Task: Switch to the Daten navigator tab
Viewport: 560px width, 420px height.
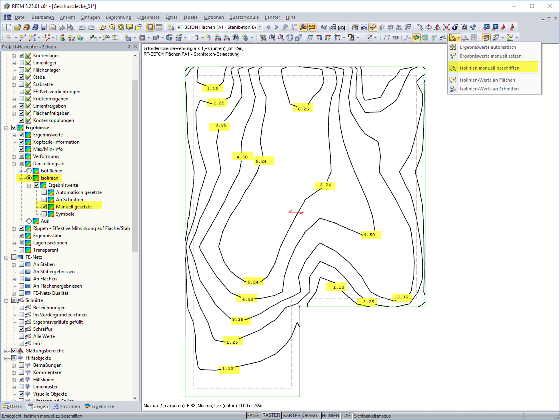Action: [x=13, y=406]
